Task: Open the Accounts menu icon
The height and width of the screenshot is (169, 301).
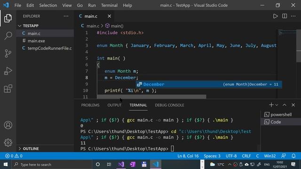Action: click(8, 125)
